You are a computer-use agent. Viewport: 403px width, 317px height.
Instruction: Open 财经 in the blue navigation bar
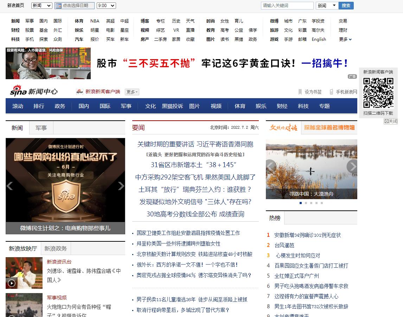282,106
